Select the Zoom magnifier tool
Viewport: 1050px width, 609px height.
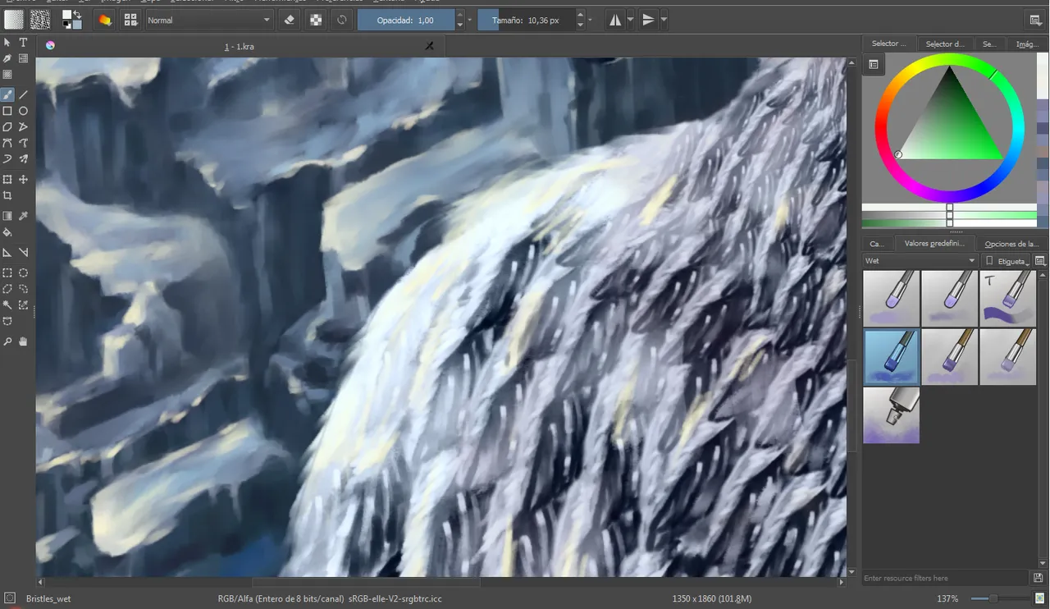[x=7, y=341]
